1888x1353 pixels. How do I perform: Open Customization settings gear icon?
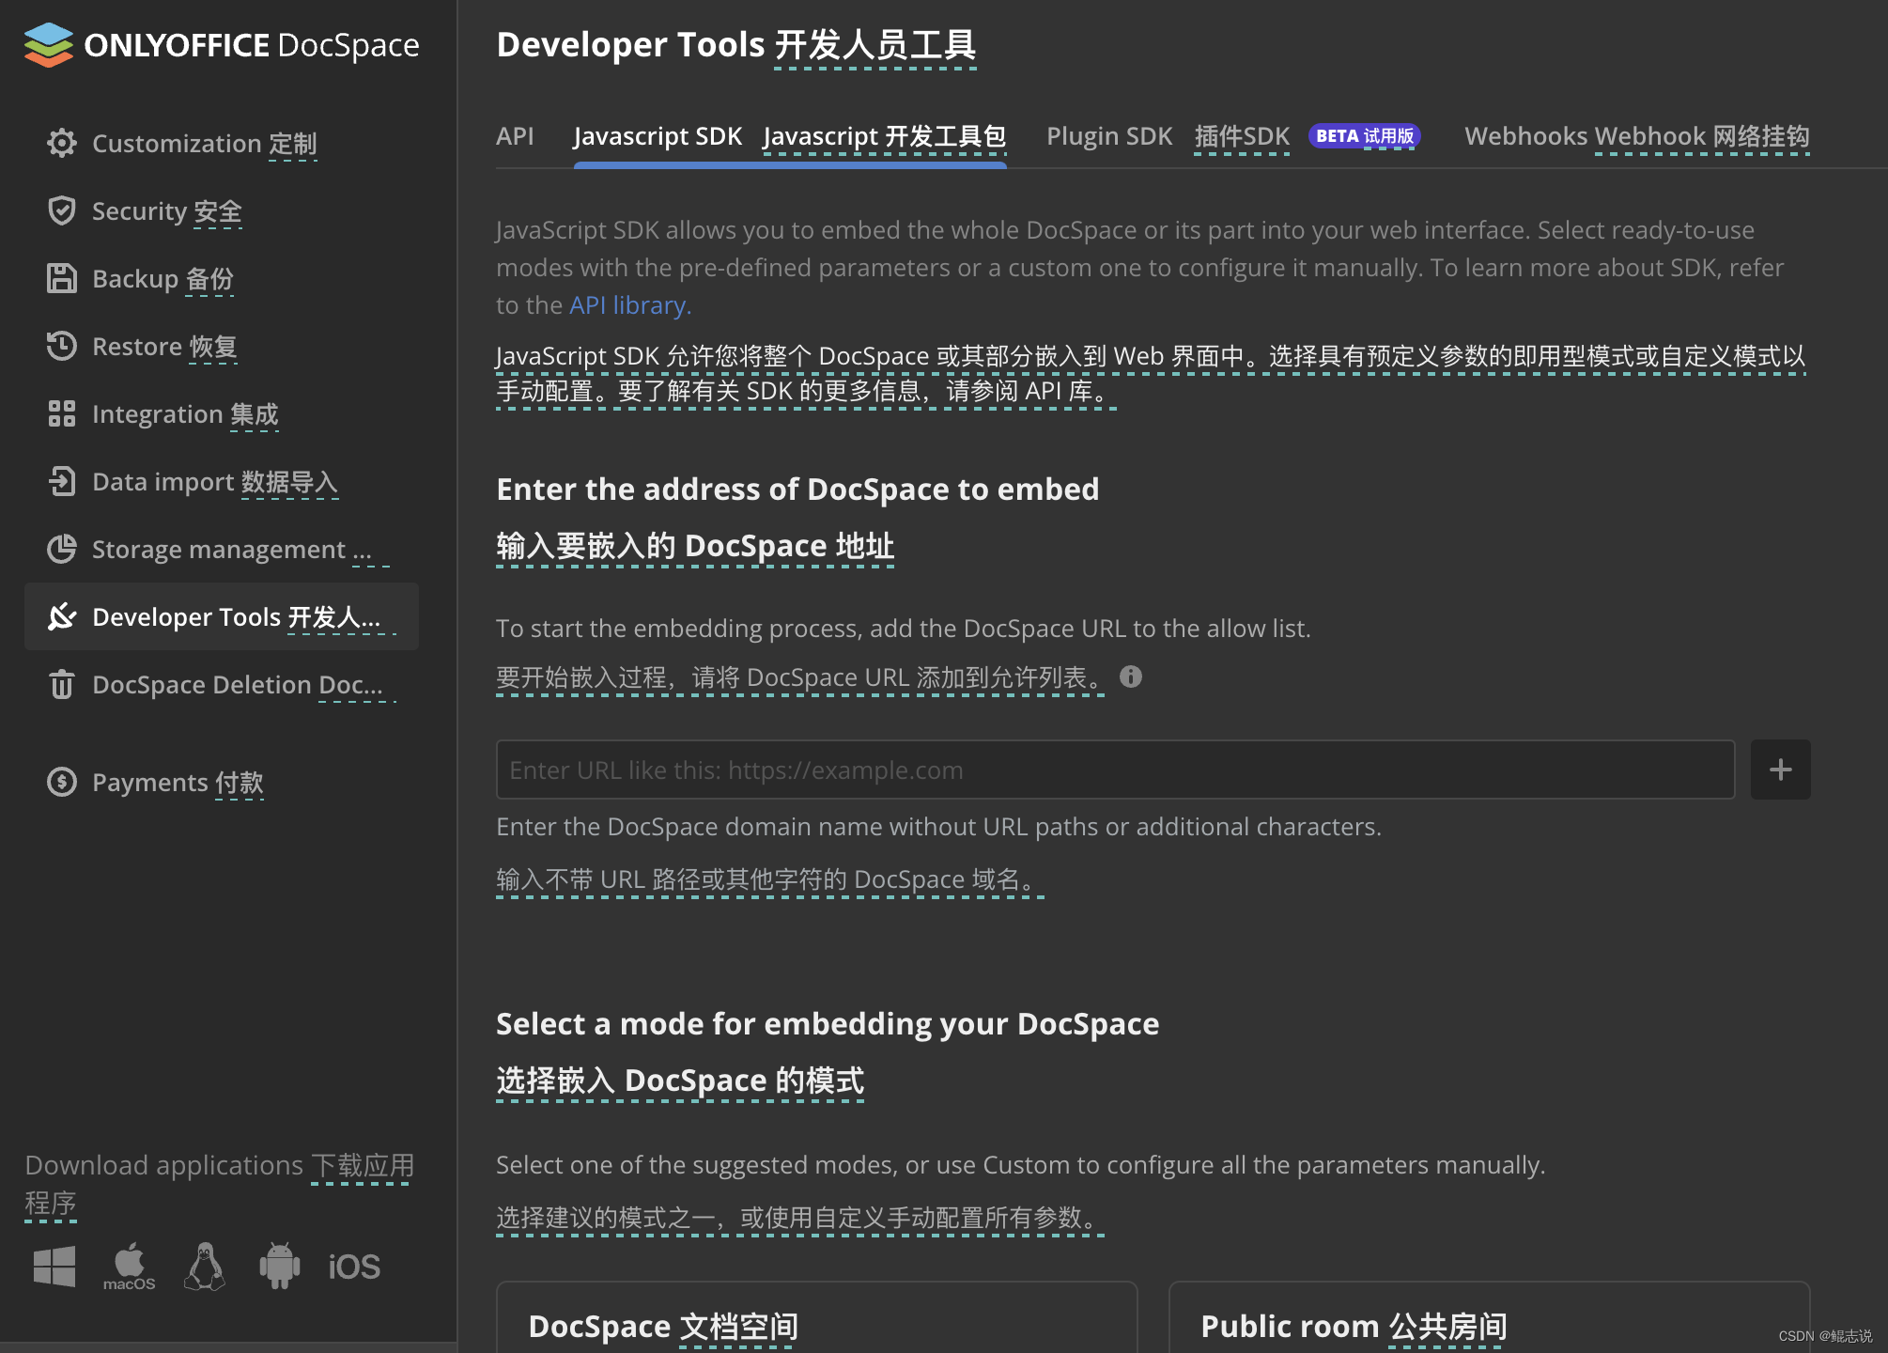coord(62,143)
